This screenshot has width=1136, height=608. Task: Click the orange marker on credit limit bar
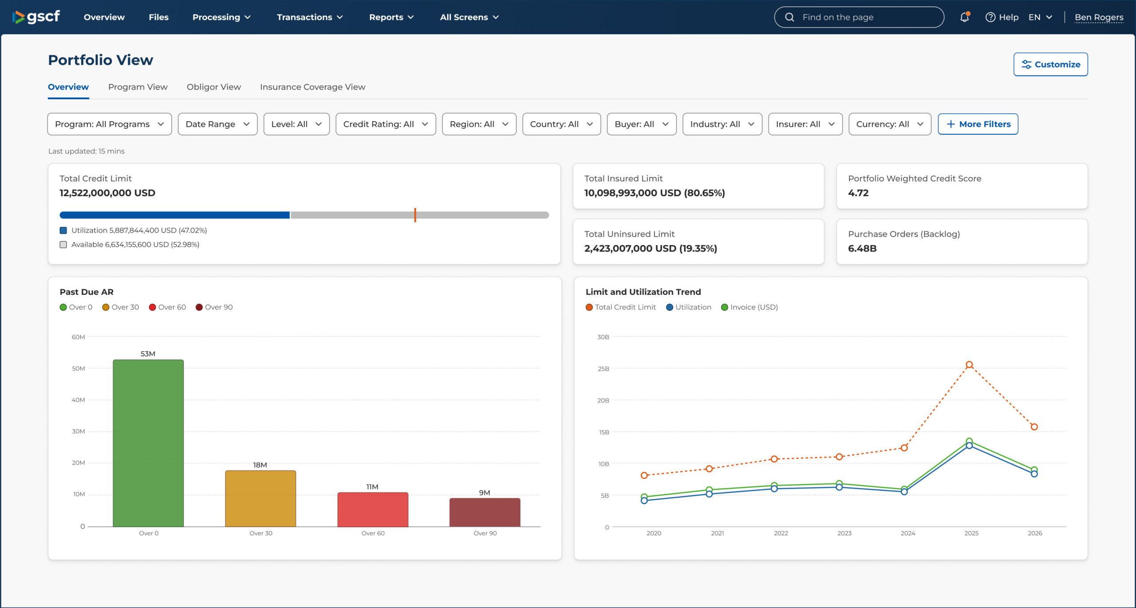[415, 215]
